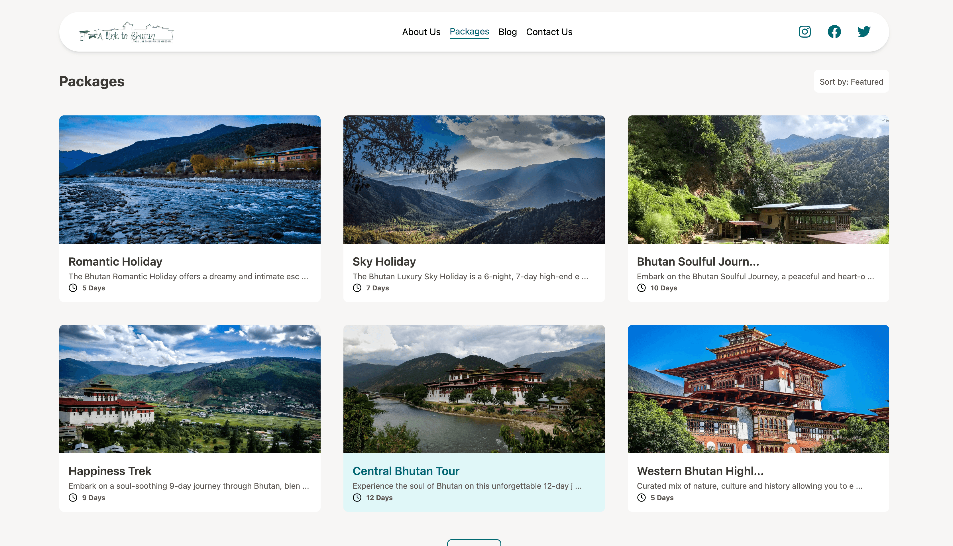953x546 pixels.
Task: Select the Central Bhutan Tour card
Action: pyautogui.click(x=406, y=471)
